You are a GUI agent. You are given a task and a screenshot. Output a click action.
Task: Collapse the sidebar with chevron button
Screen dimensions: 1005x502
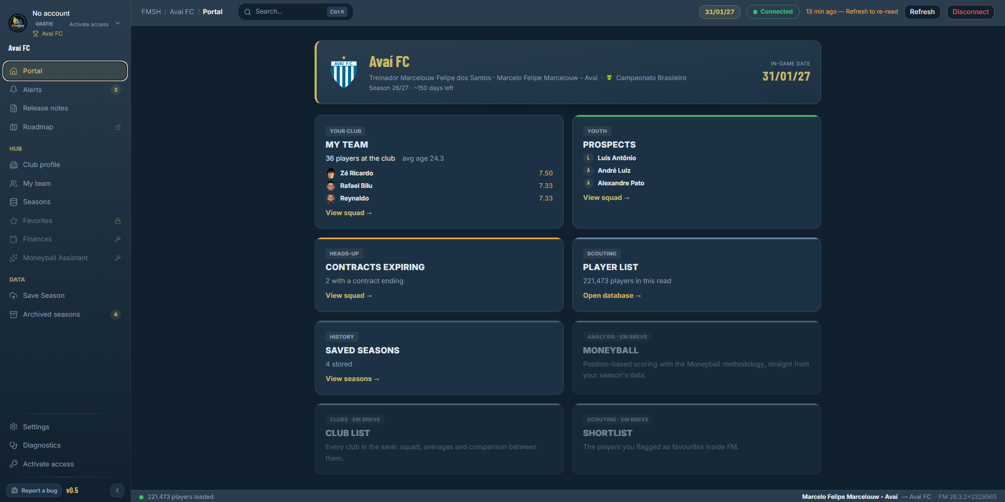click(117, 490)
